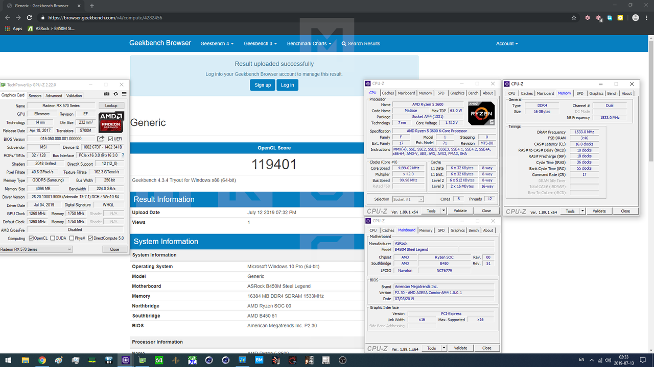
Task: Open Tools dropdown arrow in CPU-Z Memory window
Action: pyautogui.click(x=582, y=211)
